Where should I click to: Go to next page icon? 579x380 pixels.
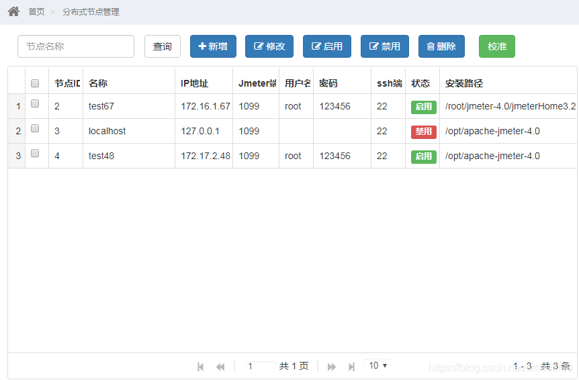click(332, 367)
